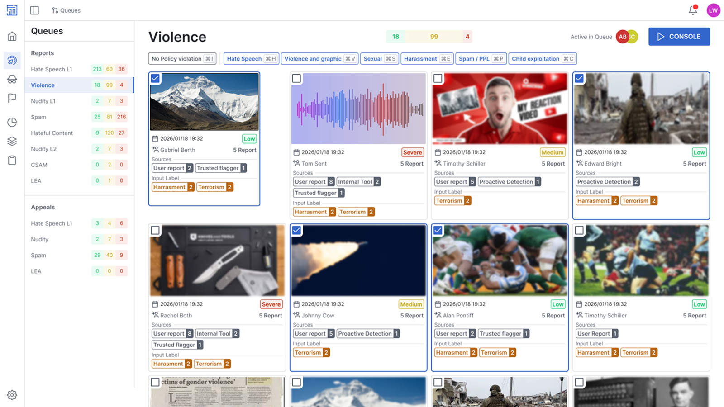
Task: Open the clipboard icon in the sidebar
Action: pos(12,160)
